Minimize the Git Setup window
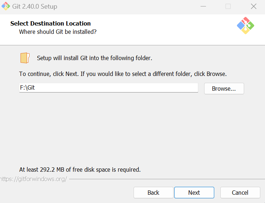This screenshot has width=265, height=203. pyautogui.click(x=203, y=6)
